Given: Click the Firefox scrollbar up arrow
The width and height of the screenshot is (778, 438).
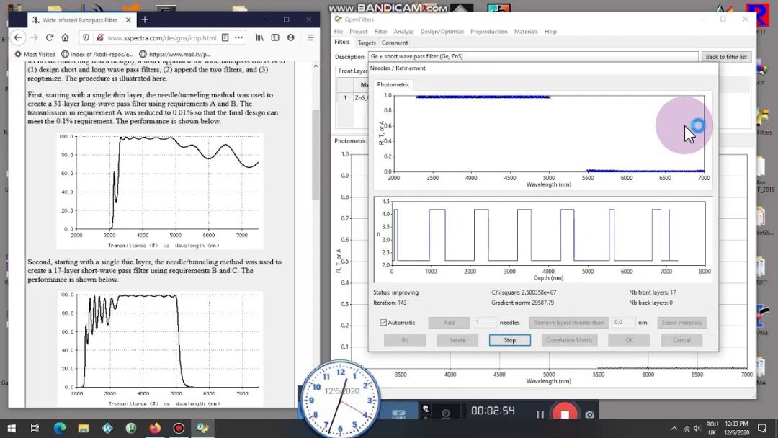Looking at the screenshot, I should [316, 66].
